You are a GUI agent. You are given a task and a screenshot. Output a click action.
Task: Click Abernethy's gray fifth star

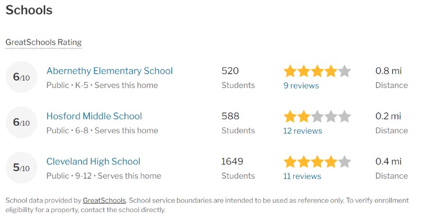[x=344, y=71]
